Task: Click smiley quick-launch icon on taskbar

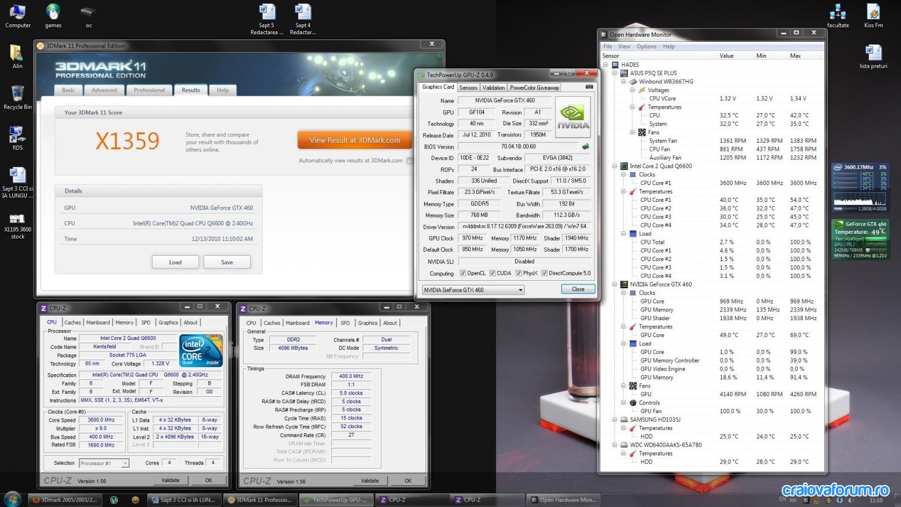Action: click(135, 499)
